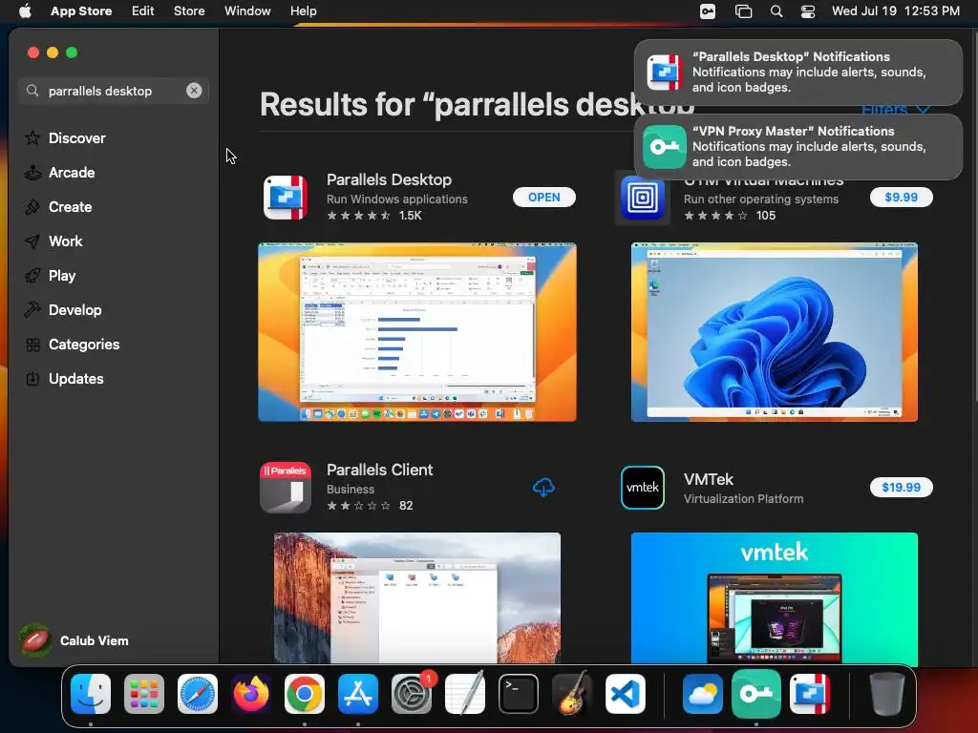Open the VMTek title link
The image size is (978, 733).
(708, 479)
